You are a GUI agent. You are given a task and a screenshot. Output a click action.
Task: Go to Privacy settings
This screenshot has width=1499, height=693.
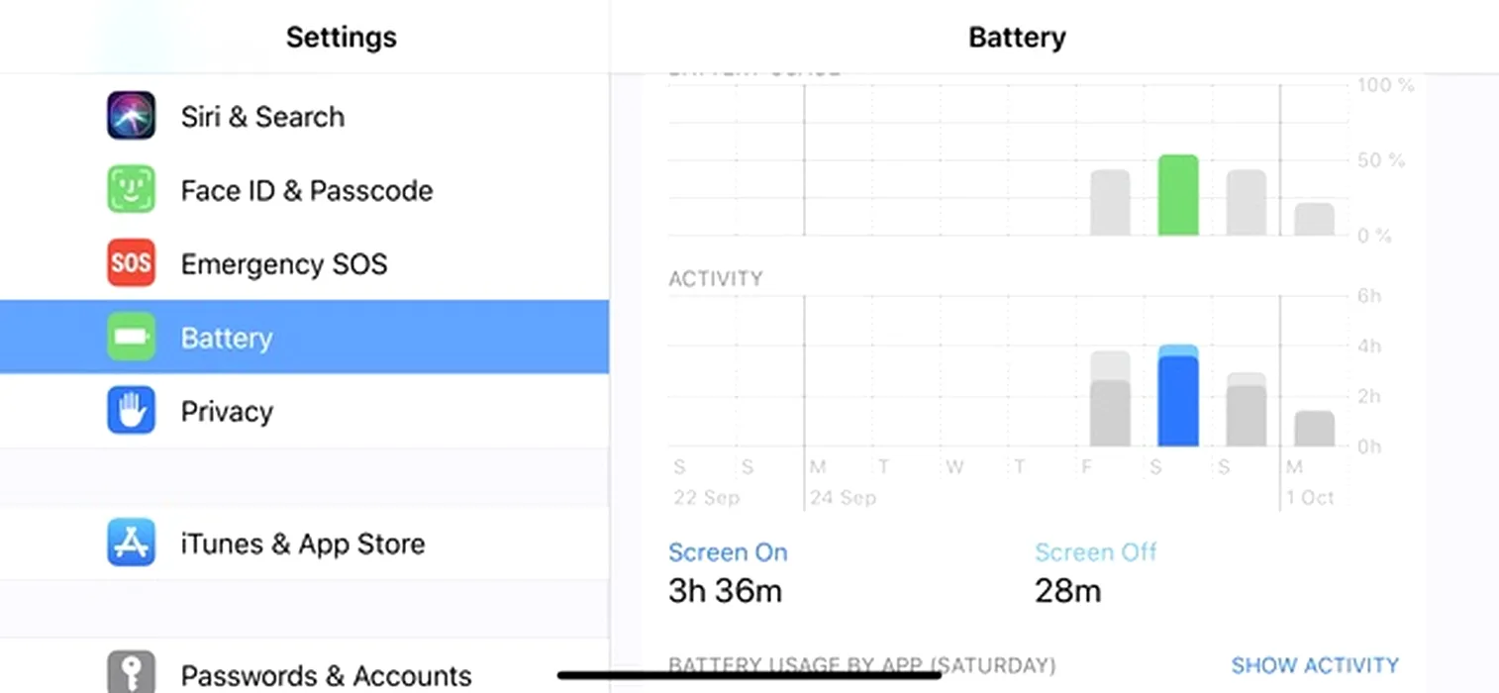304,411
